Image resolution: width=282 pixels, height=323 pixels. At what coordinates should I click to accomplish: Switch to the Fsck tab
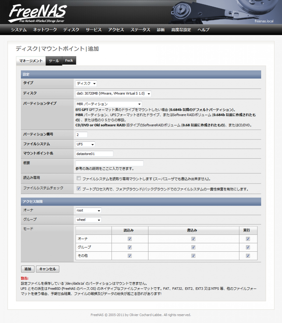click(69, 60)
